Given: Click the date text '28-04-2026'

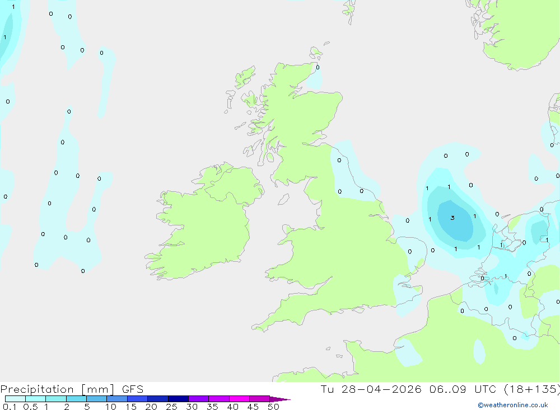Looking at the screenshot, I should click(x=381, y=389).
